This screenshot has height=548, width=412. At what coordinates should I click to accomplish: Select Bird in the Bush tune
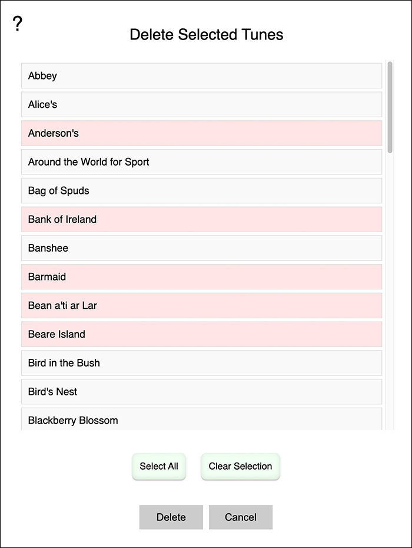pos(201,363)
